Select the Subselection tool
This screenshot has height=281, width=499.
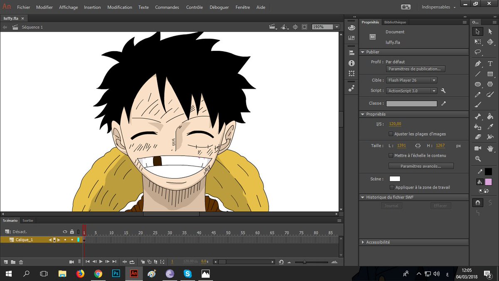point(490,32)
